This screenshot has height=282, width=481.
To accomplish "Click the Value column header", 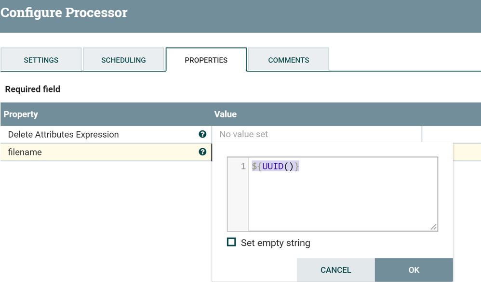I will pos(226,114).
